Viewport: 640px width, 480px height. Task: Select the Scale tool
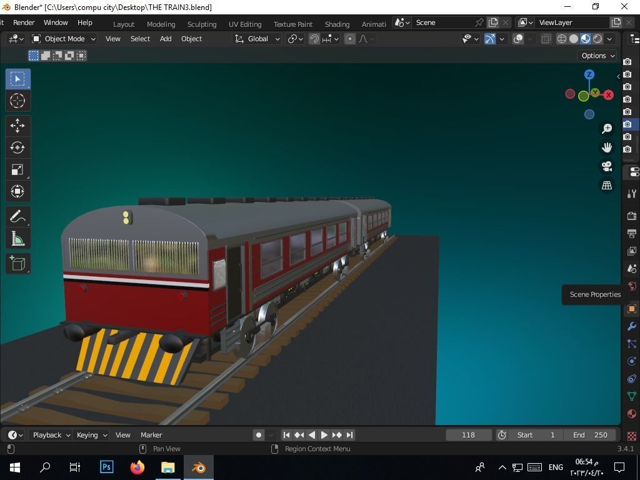(17, 169)
